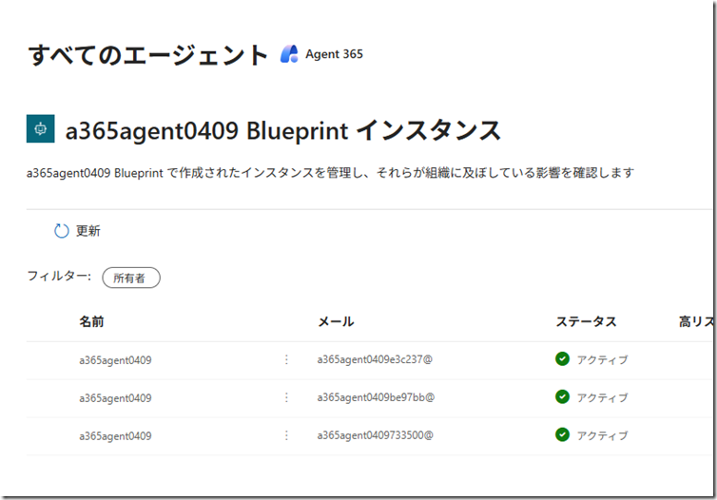This screenshot has width=717, height=500.
Task: Open more options for the a365agent0409733500 row
Action: click(286, 435)
